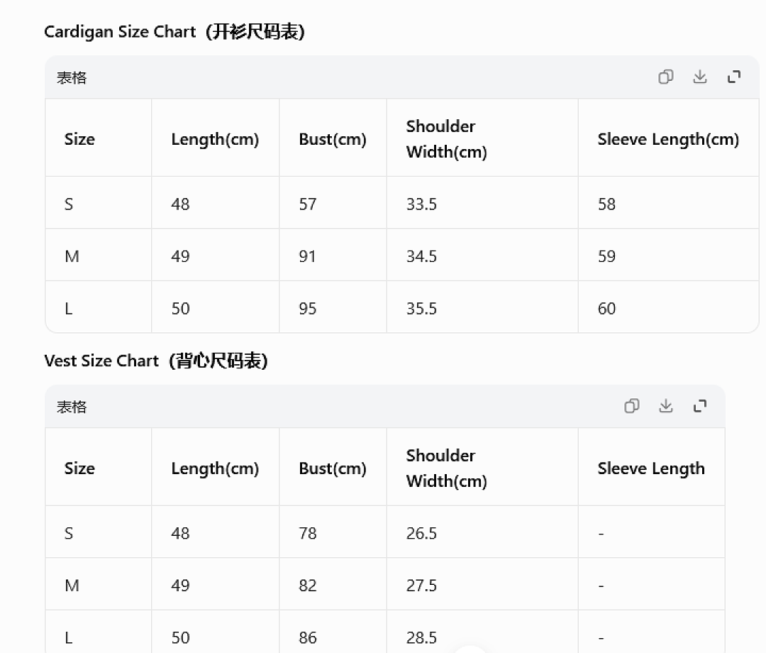Click the Vest Length(cm) column header
The width and height of the screenshot is (766, 653).
(214, 468)
